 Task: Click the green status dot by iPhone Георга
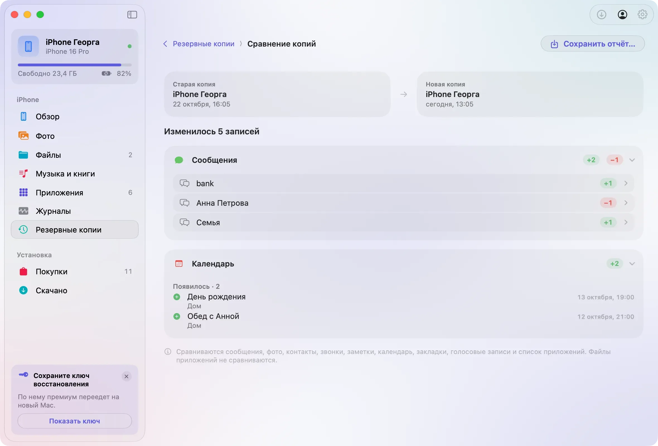pyautogui.click(x=129, y=46)
